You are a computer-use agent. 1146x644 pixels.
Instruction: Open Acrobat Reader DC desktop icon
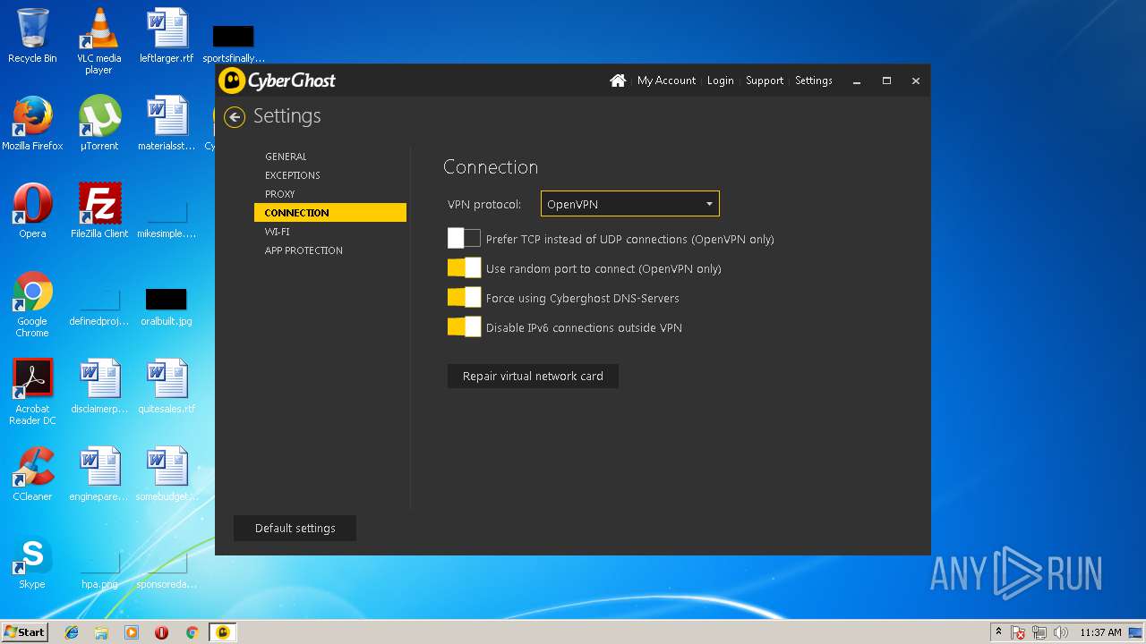(x=32, y=392)
